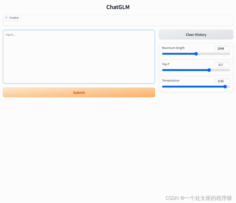The width and height of the screenshot is (236, 203).
Task: Click the Chatbot label text
Action: (x=14, y=18)
